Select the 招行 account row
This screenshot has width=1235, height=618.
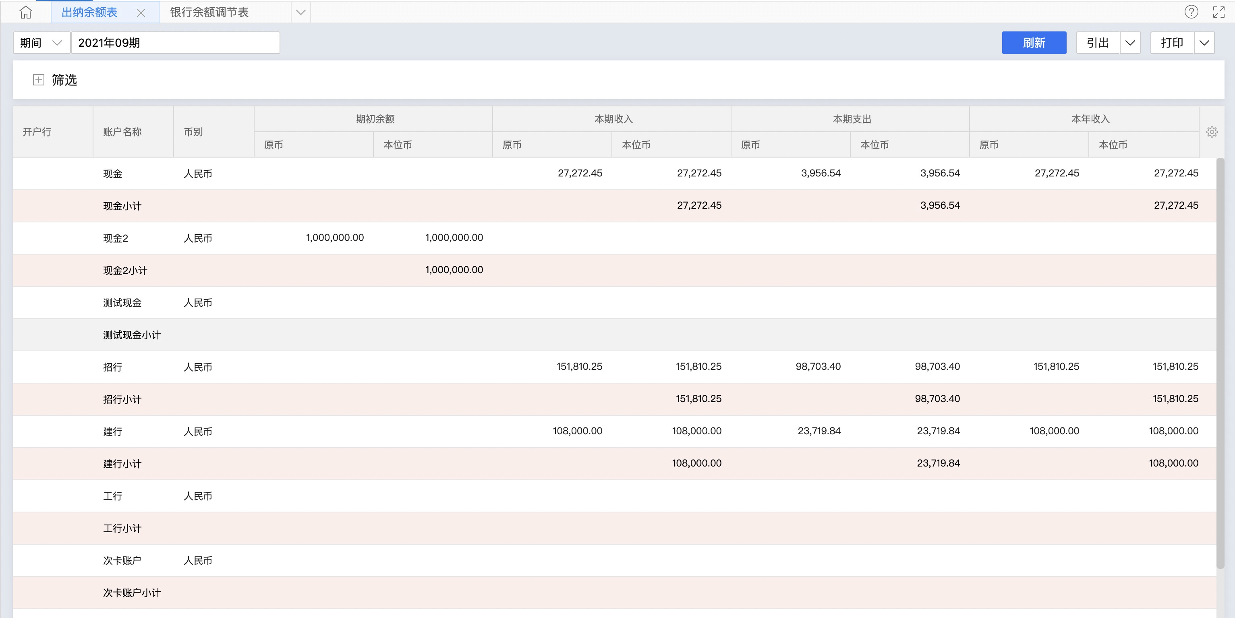(x=113, y=367)
